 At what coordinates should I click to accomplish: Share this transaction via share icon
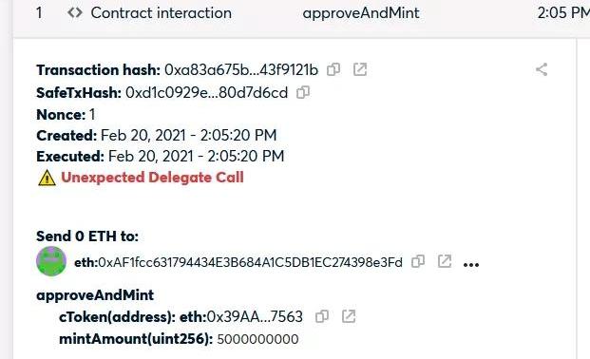pyautogui.click(x=542, y=69)
